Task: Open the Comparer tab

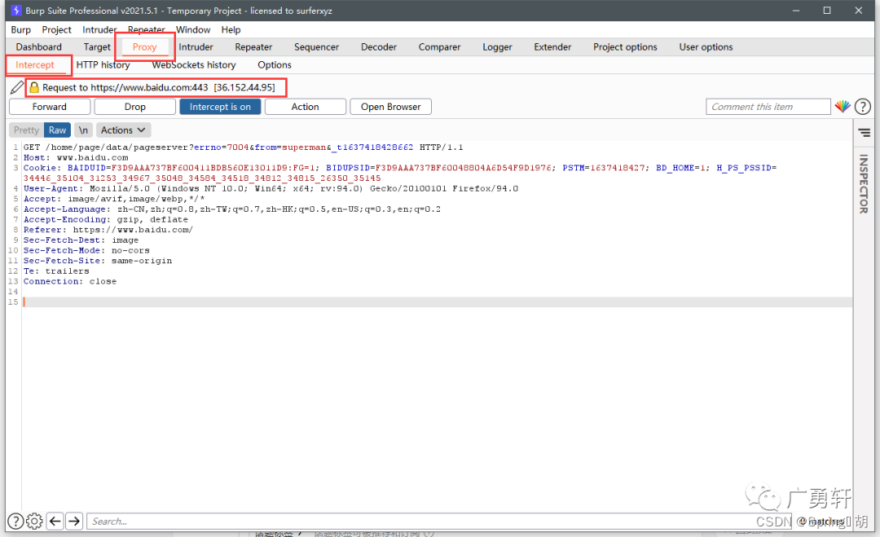Action: [439, 47]
